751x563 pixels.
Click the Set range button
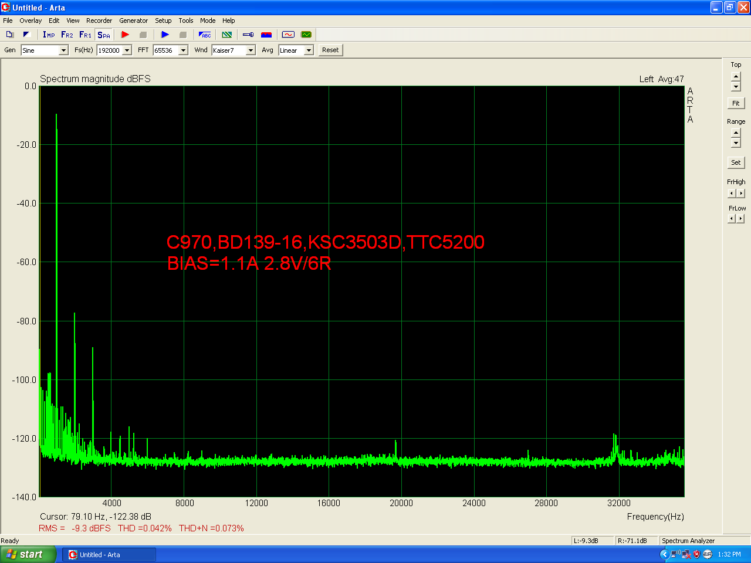(x=736, y=162)
